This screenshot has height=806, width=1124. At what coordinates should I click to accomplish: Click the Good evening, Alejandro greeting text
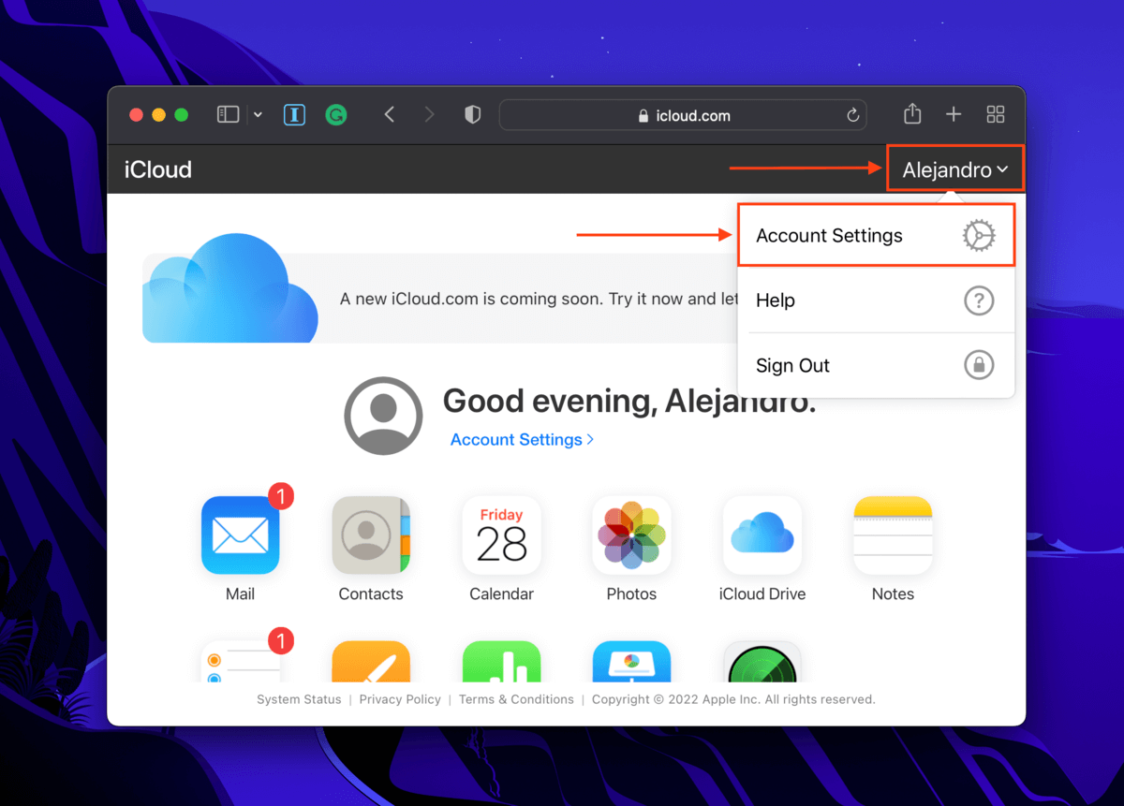click(x=629, y=401)
